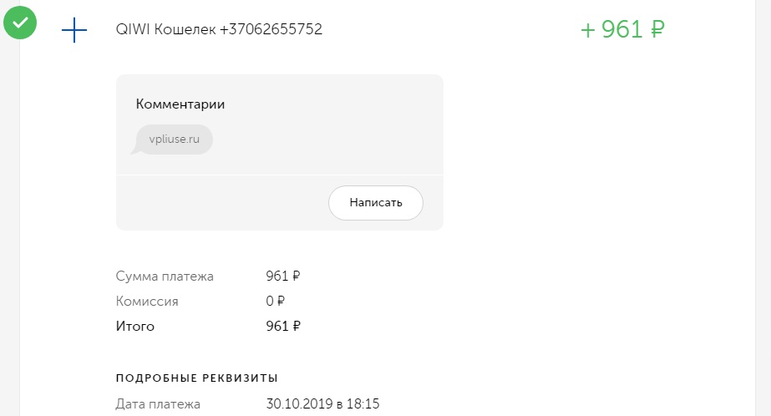Click the blue plus top-up icon
The image size is (771, 416).
point(74,30)
